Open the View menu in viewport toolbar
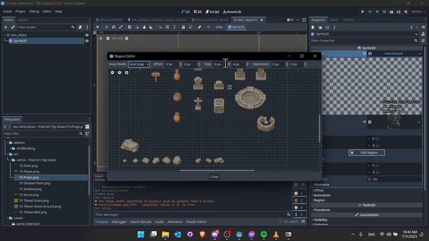429x241 pixels. [219, 27]
